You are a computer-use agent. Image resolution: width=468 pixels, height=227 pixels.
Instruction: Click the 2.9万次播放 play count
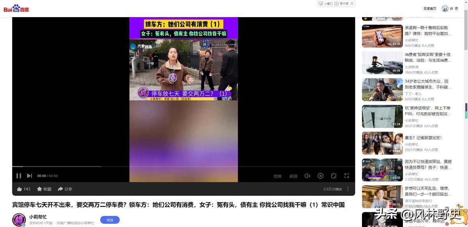[333, 189]
